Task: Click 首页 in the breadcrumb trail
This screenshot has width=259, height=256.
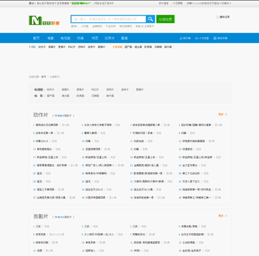Action: (44, 77)
